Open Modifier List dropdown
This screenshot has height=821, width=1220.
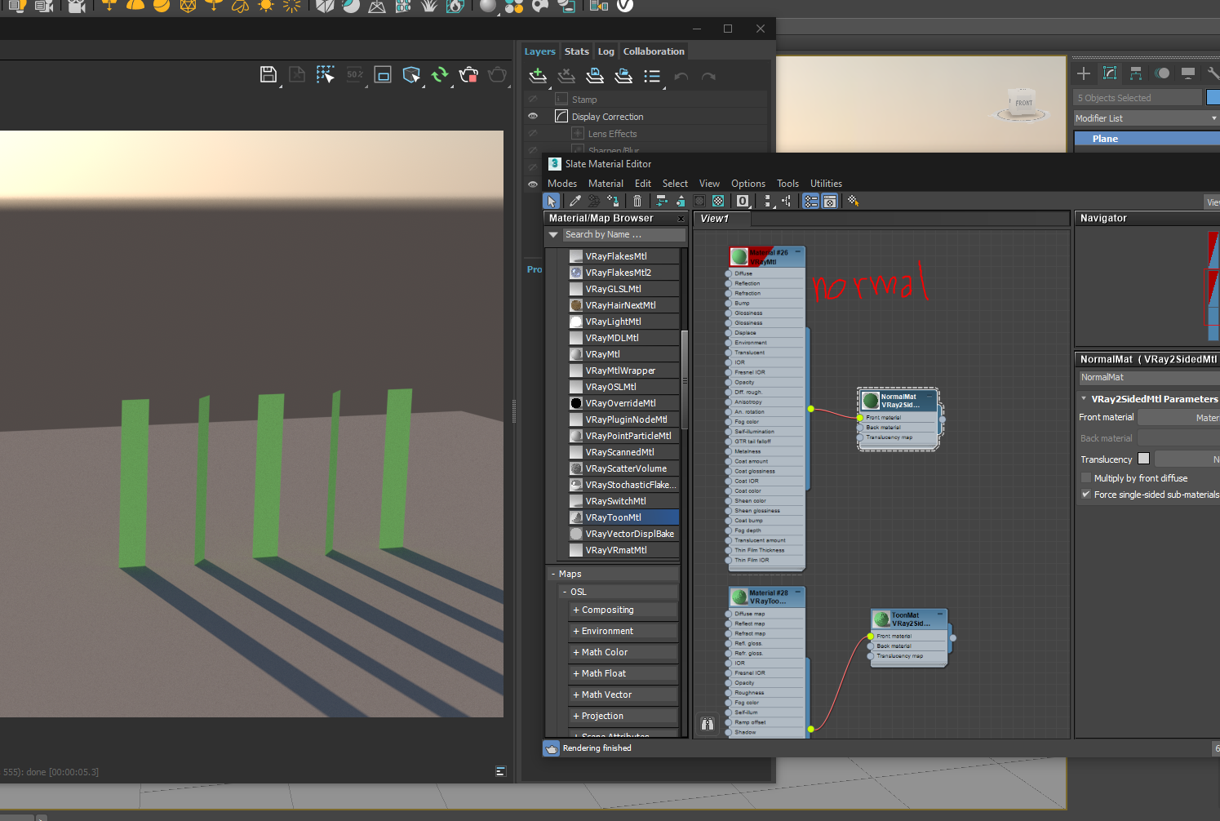1147,118
